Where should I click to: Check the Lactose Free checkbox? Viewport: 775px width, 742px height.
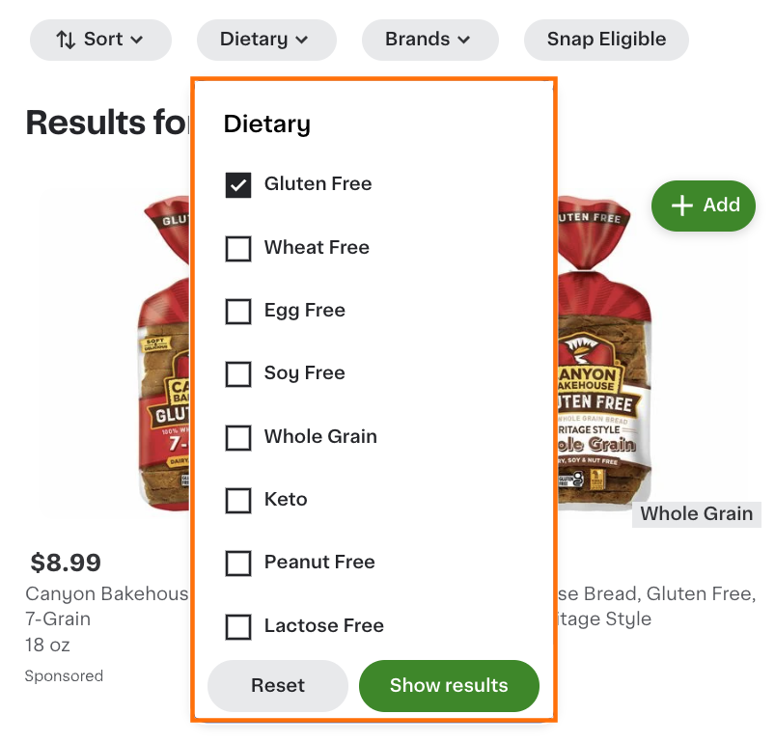(238, 626)
